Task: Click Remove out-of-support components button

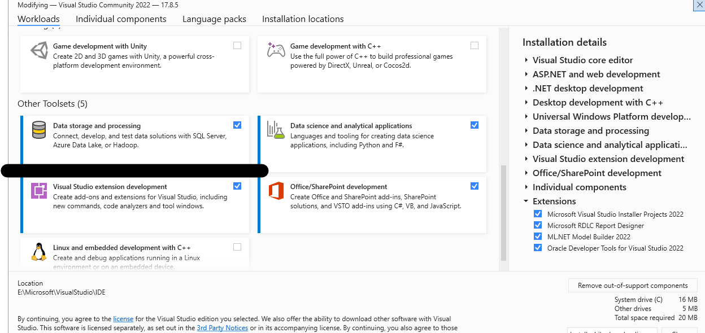Action: [633, 286]
